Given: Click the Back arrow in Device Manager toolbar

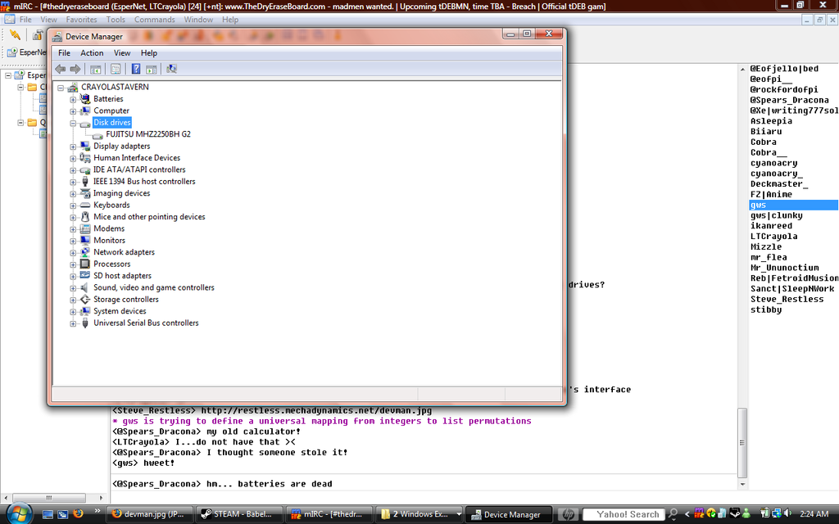Looking at the screenshot, I should (x=60, y=70).
